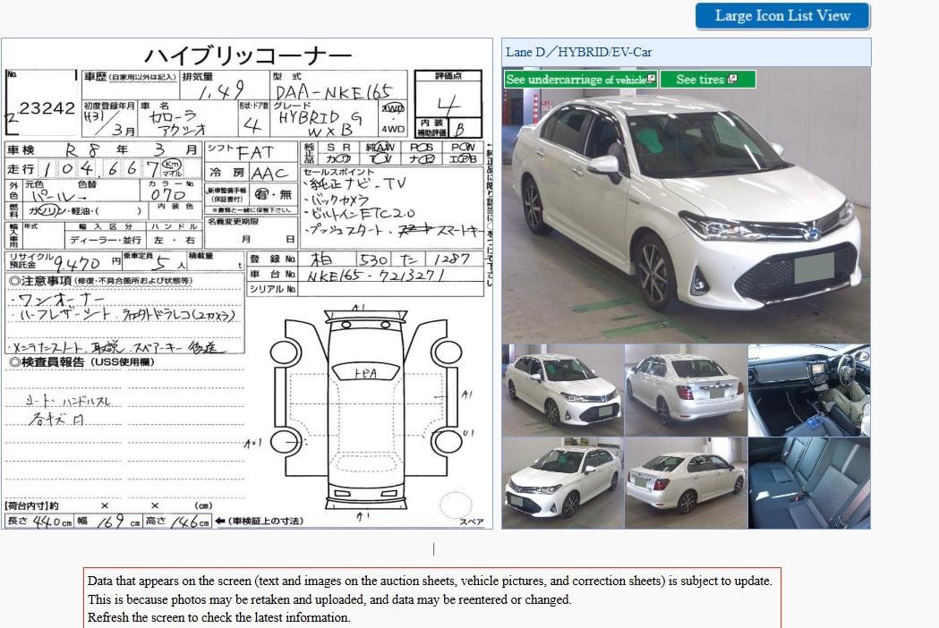Open See undercarriage of vehicle link
Image resolution: width=939 pixels, height=628 pixels.
pyautogui.click(x=580, y=79)
